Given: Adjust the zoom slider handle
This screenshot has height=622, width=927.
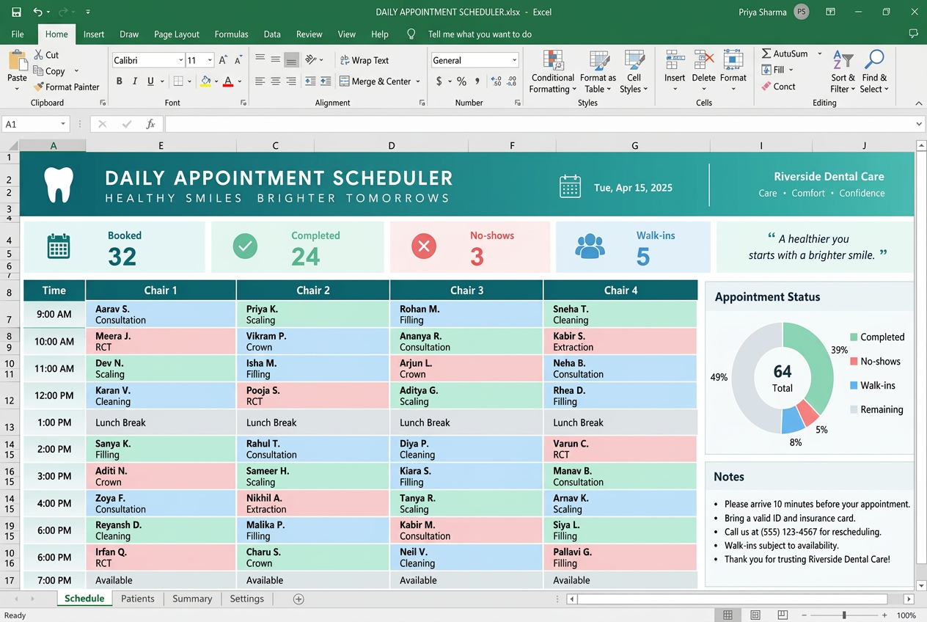Looking at the screenshot, I should coord(844,615).
